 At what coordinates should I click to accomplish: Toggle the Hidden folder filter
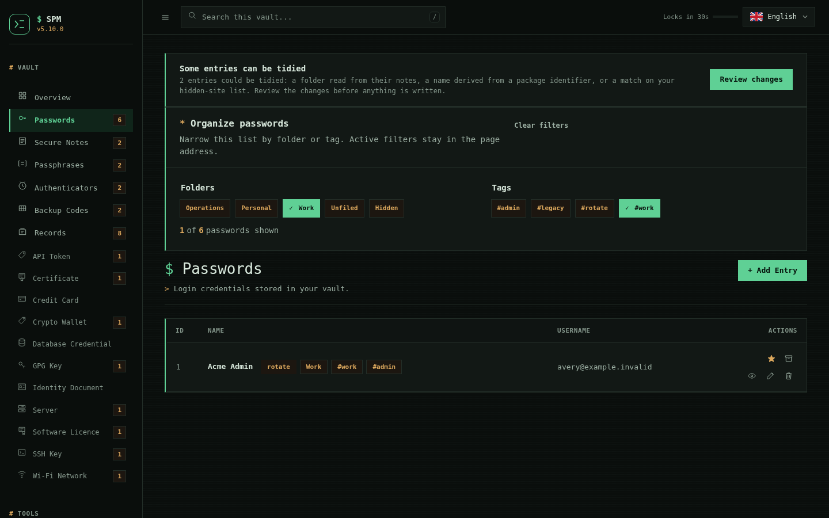386,208
